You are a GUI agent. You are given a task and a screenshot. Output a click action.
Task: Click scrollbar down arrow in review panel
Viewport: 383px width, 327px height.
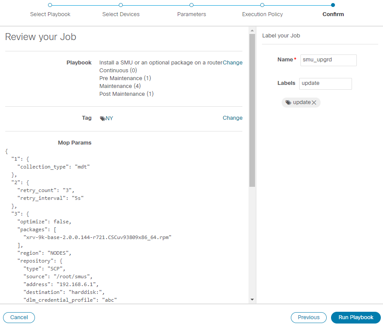click(x=252, y=300)
